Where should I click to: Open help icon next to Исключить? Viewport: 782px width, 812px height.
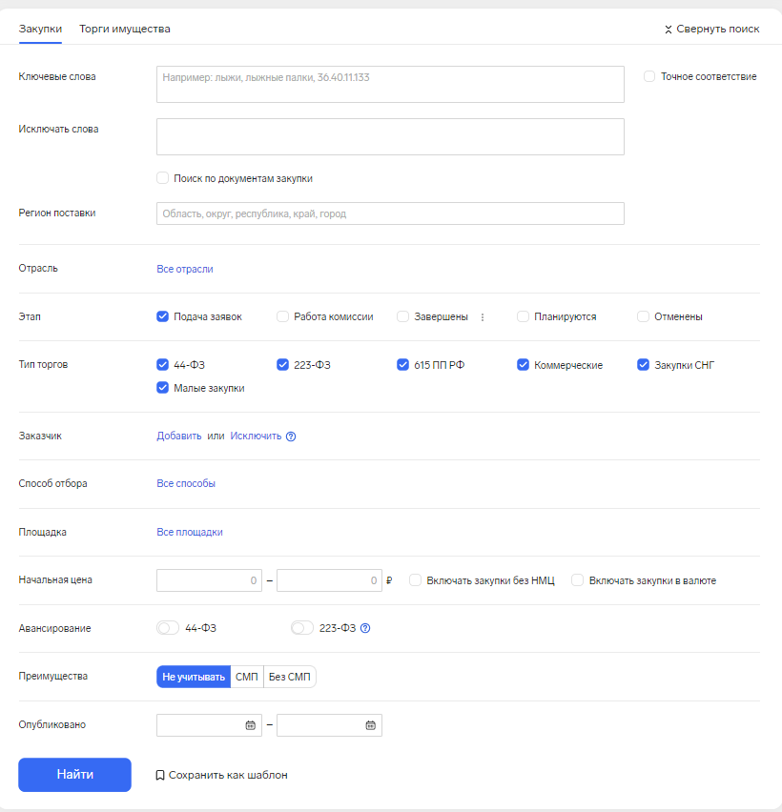[291, 436]
